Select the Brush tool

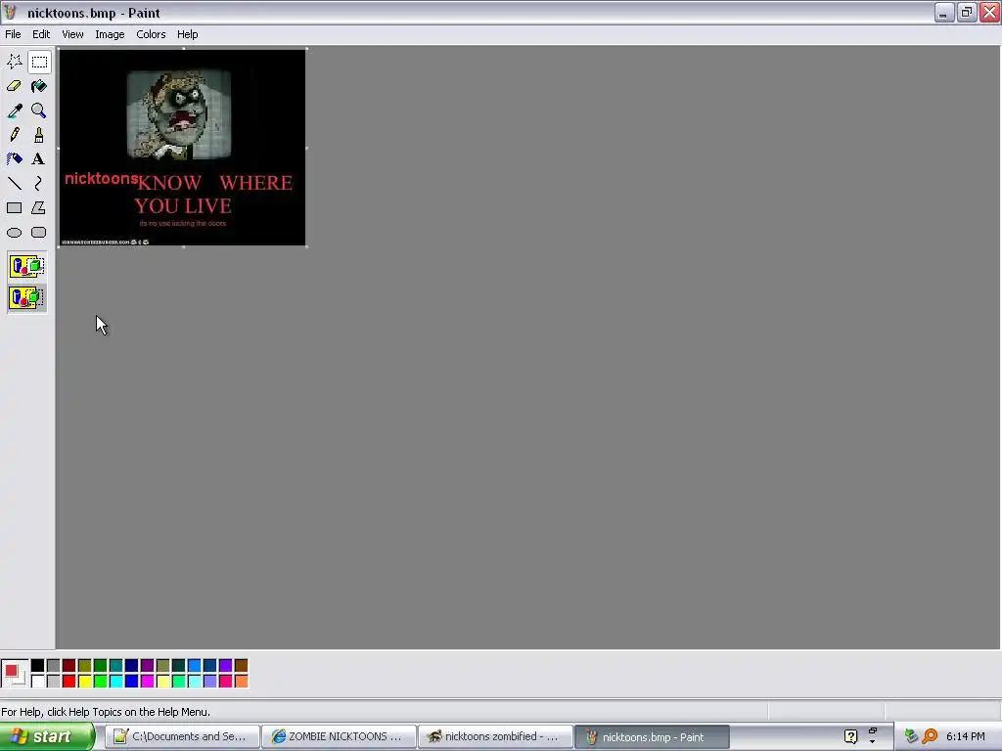pos(39,135)
